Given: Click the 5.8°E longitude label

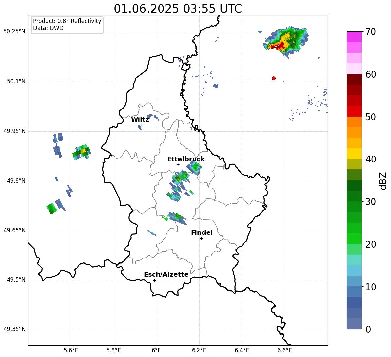Looking at the screenshot, I should 114,350.
